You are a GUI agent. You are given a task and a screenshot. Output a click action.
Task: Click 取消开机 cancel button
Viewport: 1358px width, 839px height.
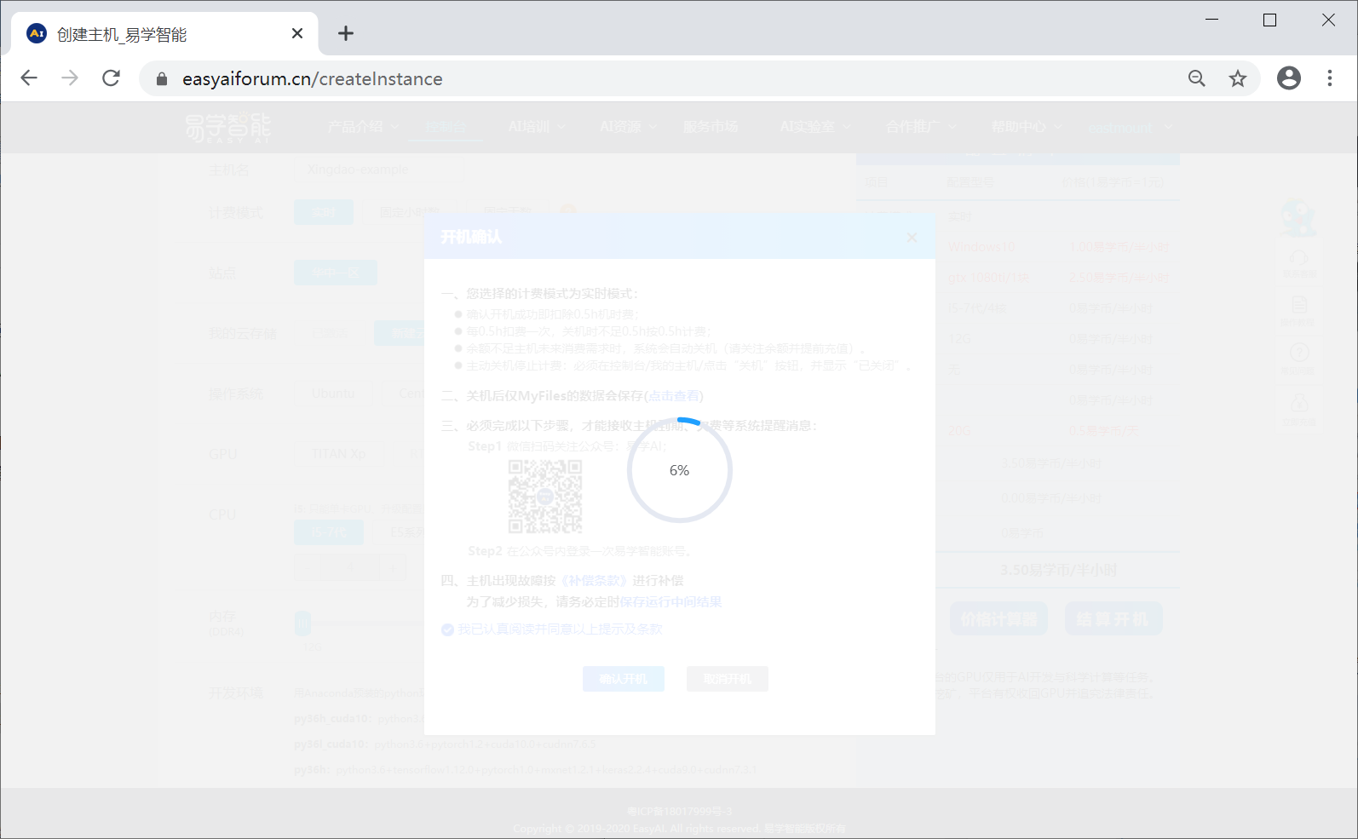pos(728,679)
